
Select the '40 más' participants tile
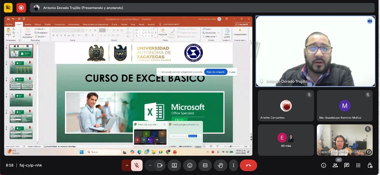285,140
